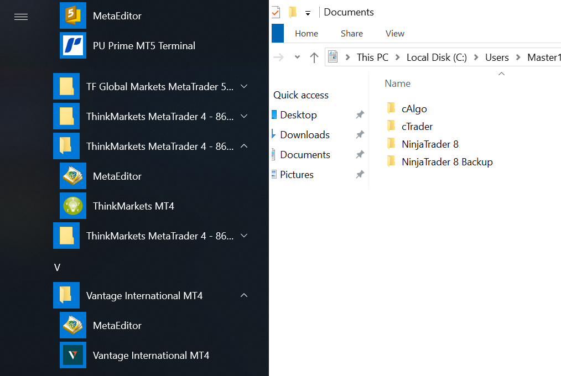Unpin Downloads using its pin icon
Image resolution: width=561 pixels, height=376 pixels.
click(360, 135)
